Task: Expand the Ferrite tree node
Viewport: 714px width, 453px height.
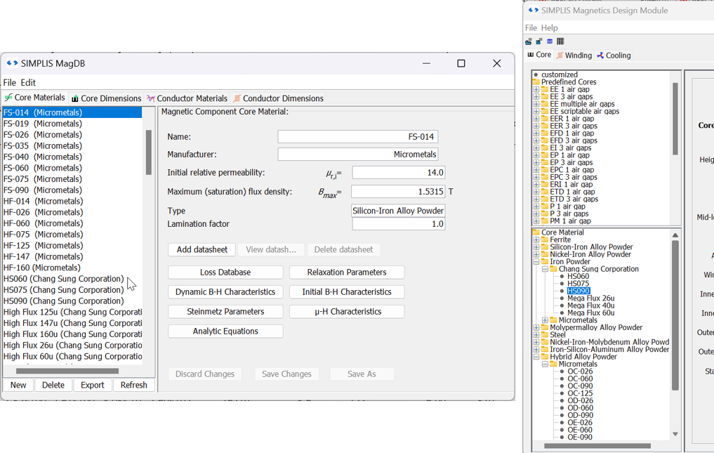Action: (536, 239)
